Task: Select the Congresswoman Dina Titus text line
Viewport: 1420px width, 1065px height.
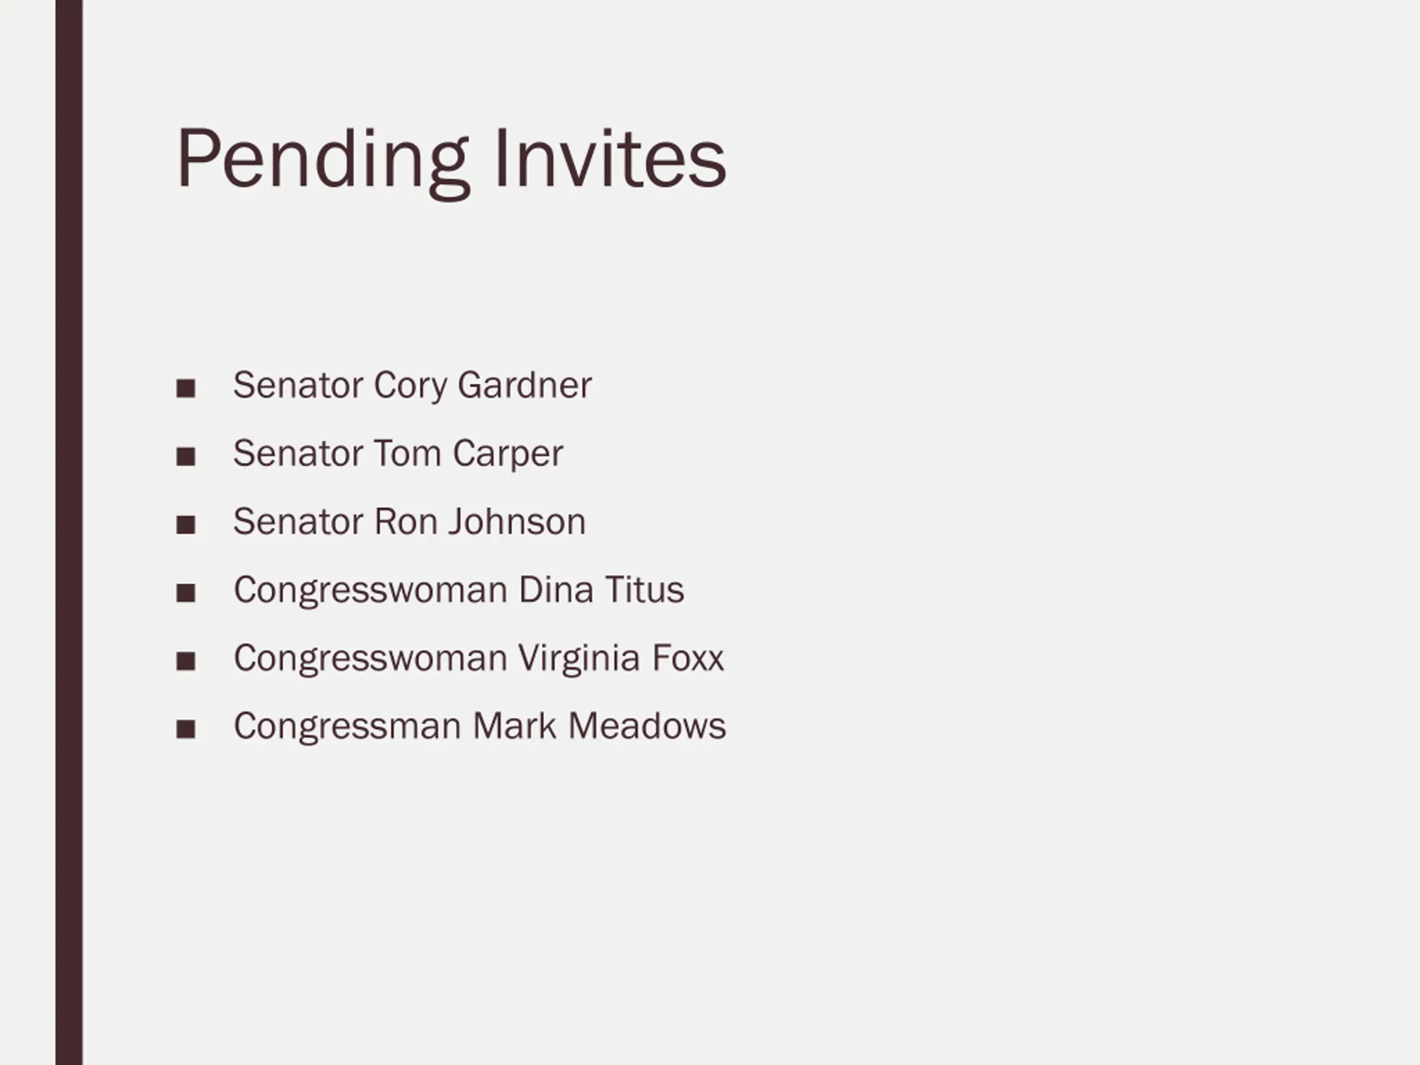Action: click(459, 591)
